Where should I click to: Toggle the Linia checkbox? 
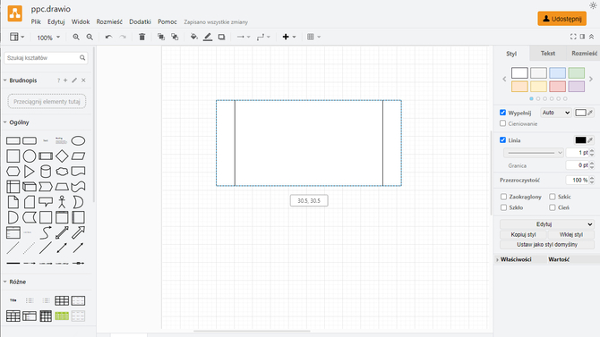coord(502,139)
